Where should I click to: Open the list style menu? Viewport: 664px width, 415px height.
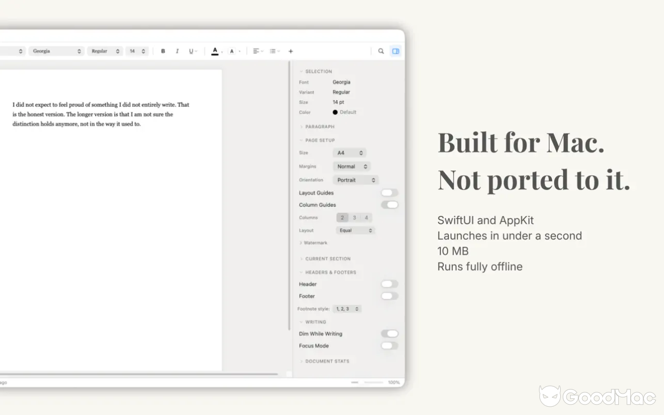tap(274, 51)
